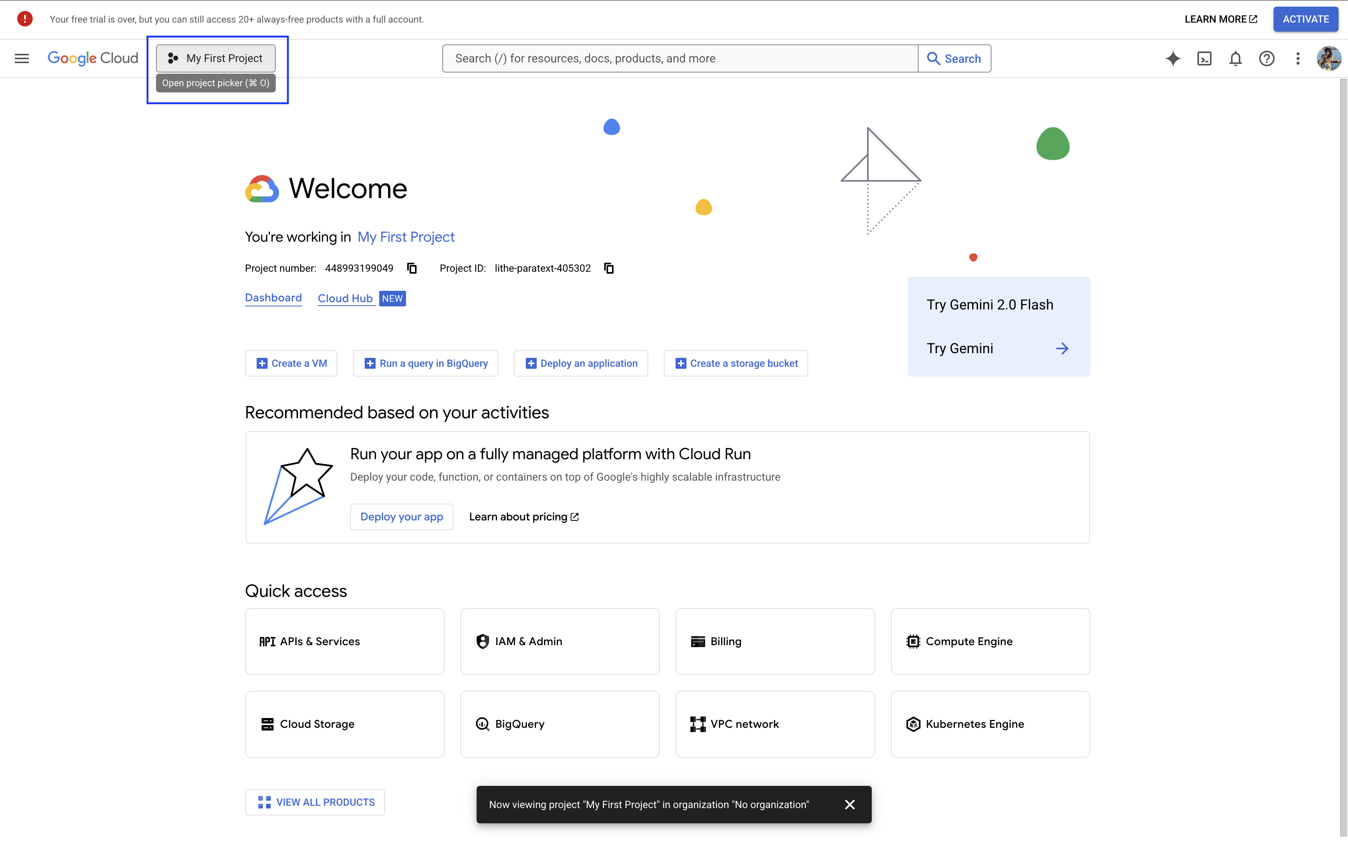Screen dimensions: 1348x842
Task: Switch to Cloud Hub
Action: (x=345, y=299)
